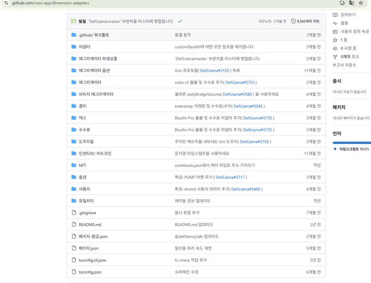Click the 도우미들 folder icon
The height and width of the screenshot is (283, 371).
[x=74, y=141]
